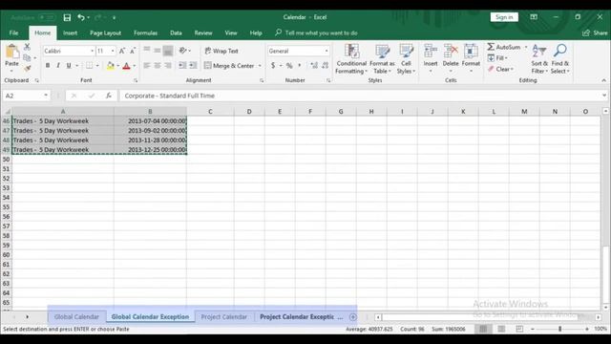Click the Paste clipboard icon
The height and width of the screenshot is (344, 611).
(12, 51)
